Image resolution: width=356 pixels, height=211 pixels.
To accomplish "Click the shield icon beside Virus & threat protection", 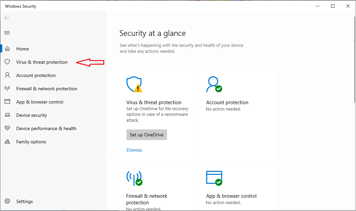I will pos(7,62).
